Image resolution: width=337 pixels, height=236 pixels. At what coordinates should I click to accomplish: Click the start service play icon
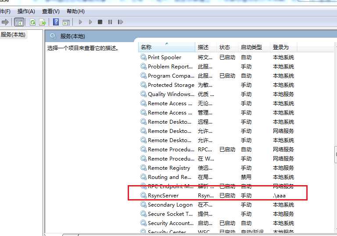(80, 22)
